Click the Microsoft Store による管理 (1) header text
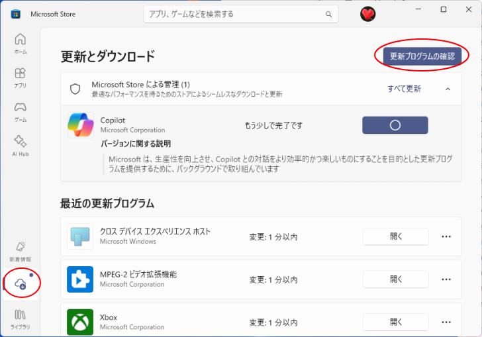Viewport: 482px width, 337px height. click(140, 85)
